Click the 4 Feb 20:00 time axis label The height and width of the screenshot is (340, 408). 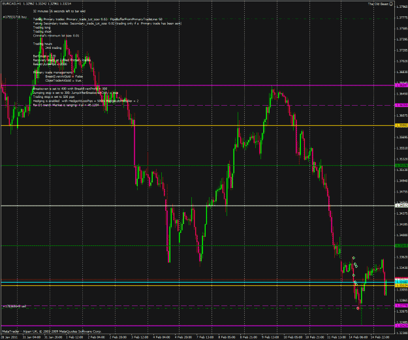coord(183,337)
